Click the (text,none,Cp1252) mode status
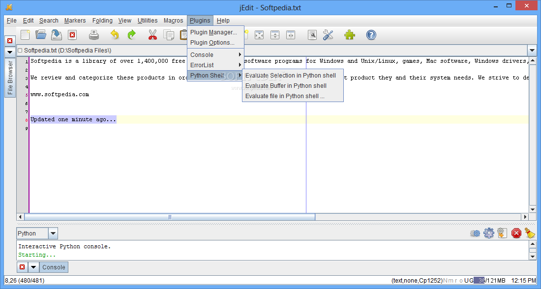This screenshot has height=289, width=541. (x=418, y=281)
